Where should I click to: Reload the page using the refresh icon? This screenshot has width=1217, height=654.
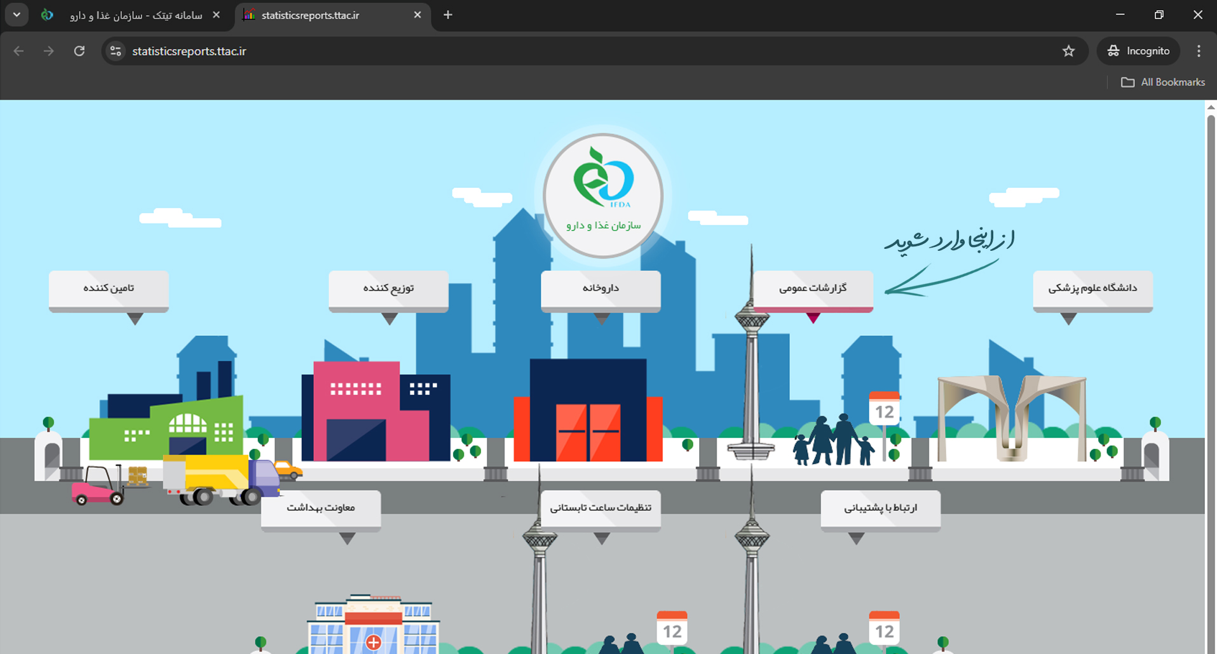(79, 51)
